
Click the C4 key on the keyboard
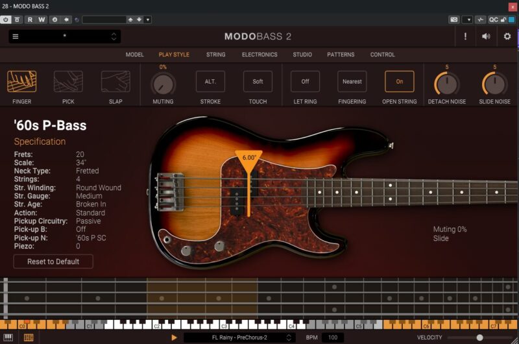tap(291, 325)
